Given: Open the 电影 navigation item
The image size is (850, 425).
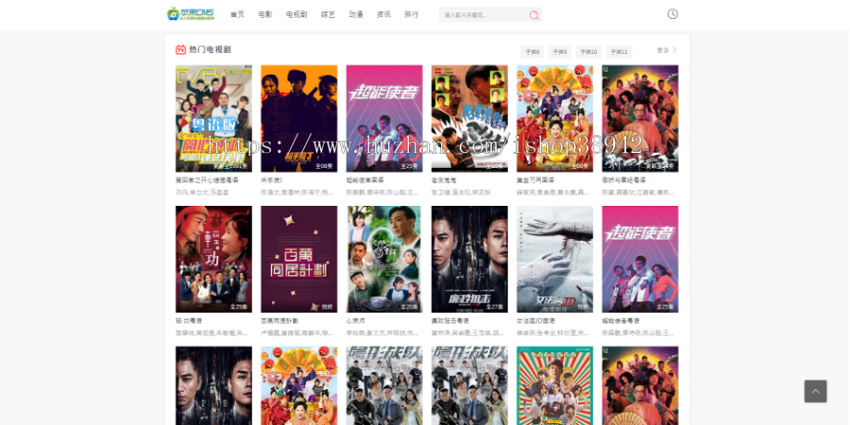Looking at the screenshot, I should 265,14.
